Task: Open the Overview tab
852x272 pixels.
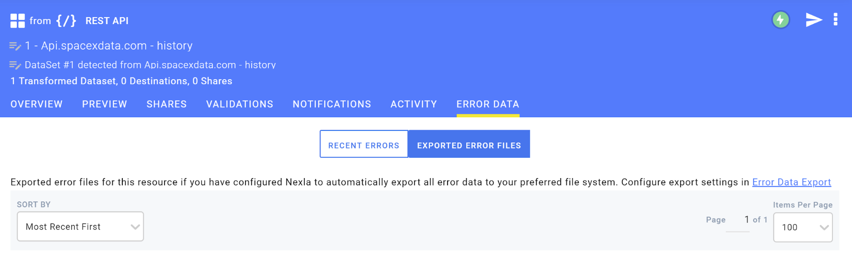Action: pyautogui.click(x=37, y=104)
